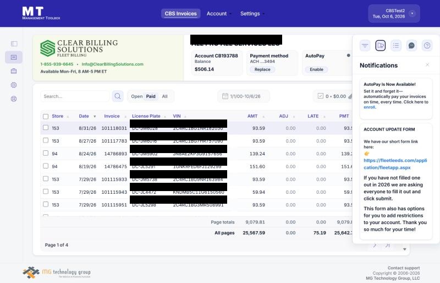Sort by the License Plate column

click(149, 116)
